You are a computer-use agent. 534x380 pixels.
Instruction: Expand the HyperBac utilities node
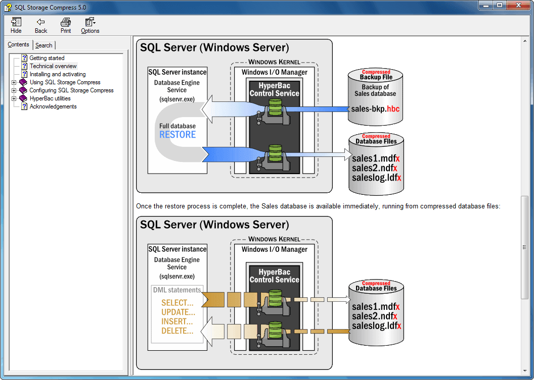[14, 98]
